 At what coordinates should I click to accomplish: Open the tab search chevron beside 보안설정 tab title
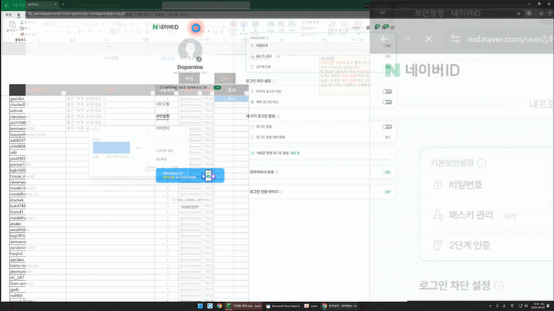point(383,13)
